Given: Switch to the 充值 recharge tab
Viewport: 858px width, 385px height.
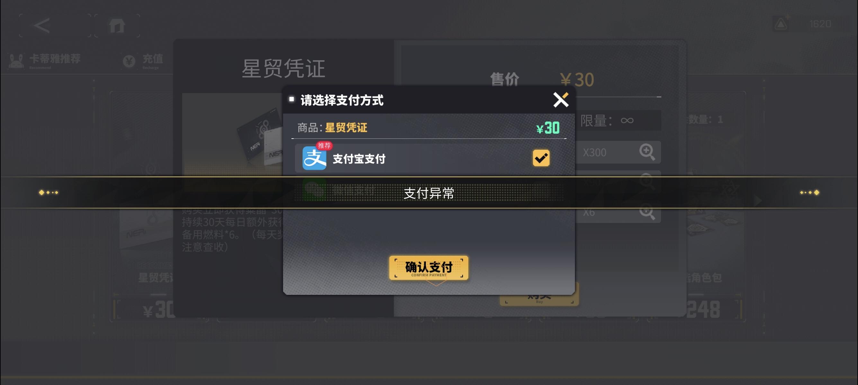Looking at the screenshot, I should pyautogui.click(x=143, y=61).
